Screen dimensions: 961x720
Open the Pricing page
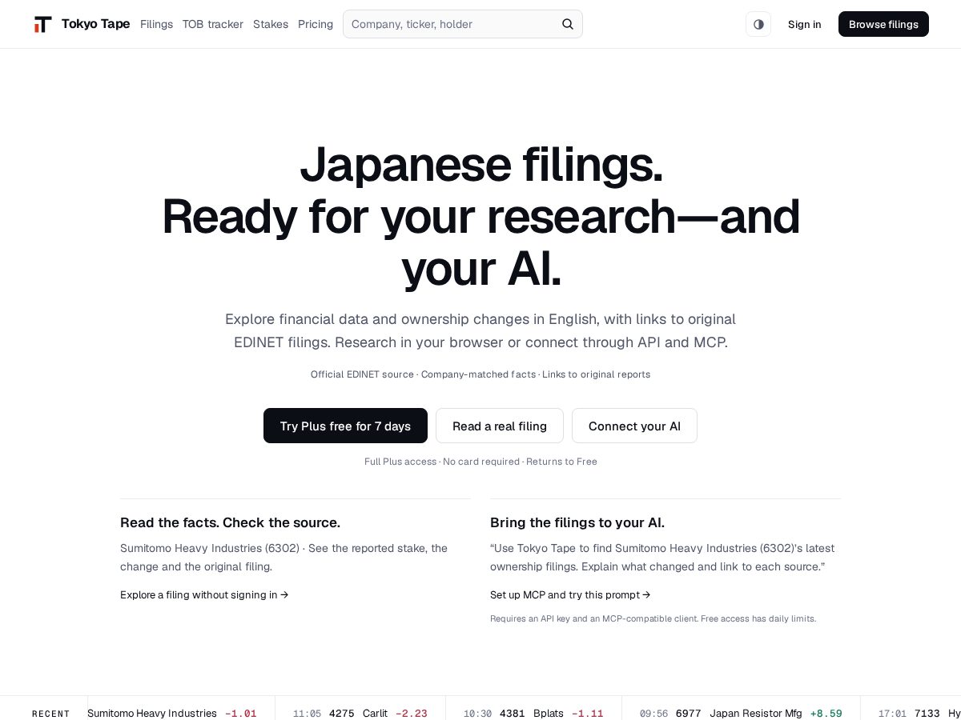pyautogui.click(x=316, y=24)
